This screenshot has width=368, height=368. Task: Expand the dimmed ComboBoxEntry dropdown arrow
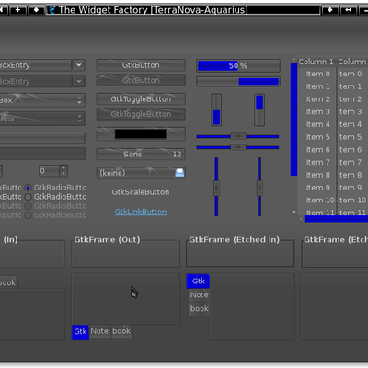79,81
